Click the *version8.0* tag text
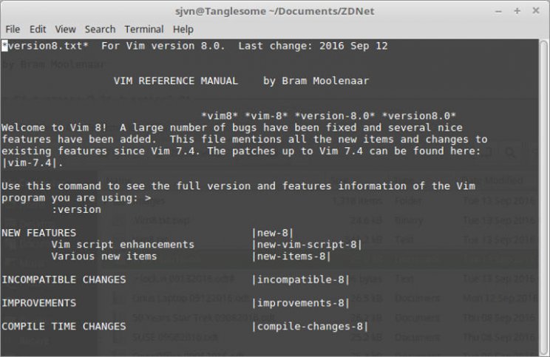 click(x=419, y=116)
